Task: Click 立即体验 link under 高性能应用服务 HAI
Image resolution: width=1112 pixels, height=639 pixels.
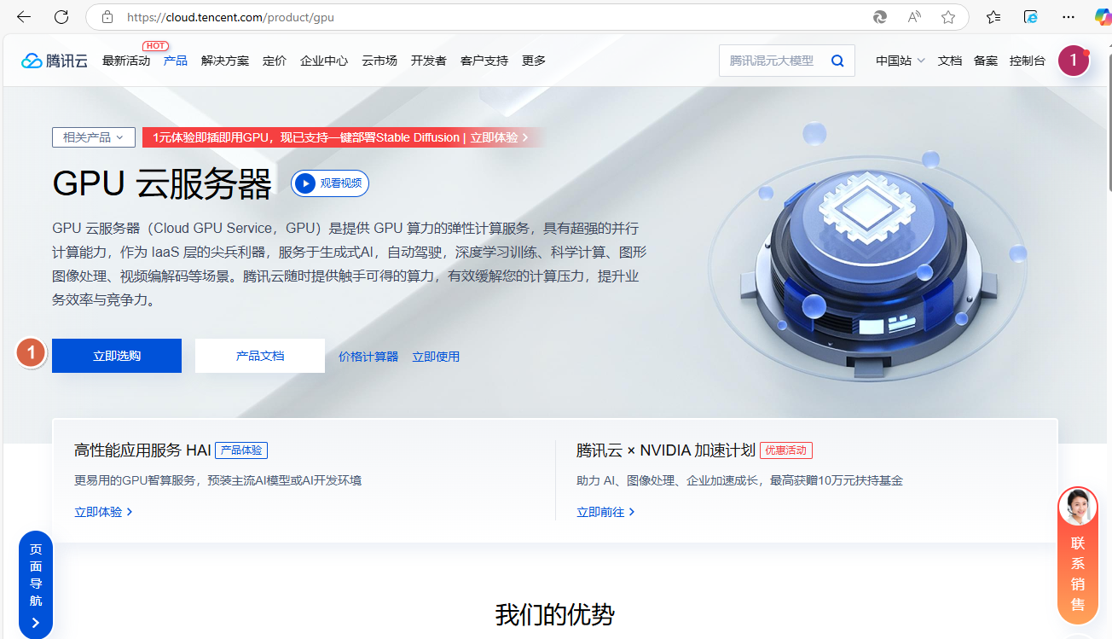Action: 103,512
